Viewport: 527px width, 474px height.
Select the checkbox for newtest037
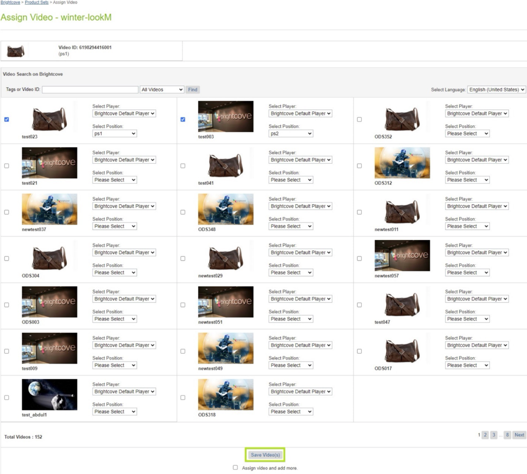6,212
